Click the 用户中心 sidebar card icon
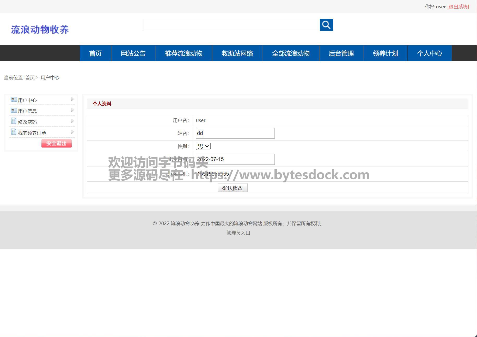 (x=14, y=100)
